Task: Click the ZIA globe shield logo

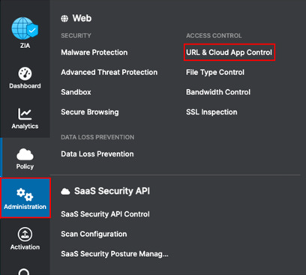Action: pos(25,28)
